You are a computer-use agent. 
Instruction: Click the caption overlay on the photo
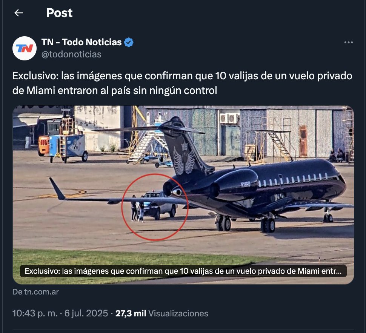183,271
